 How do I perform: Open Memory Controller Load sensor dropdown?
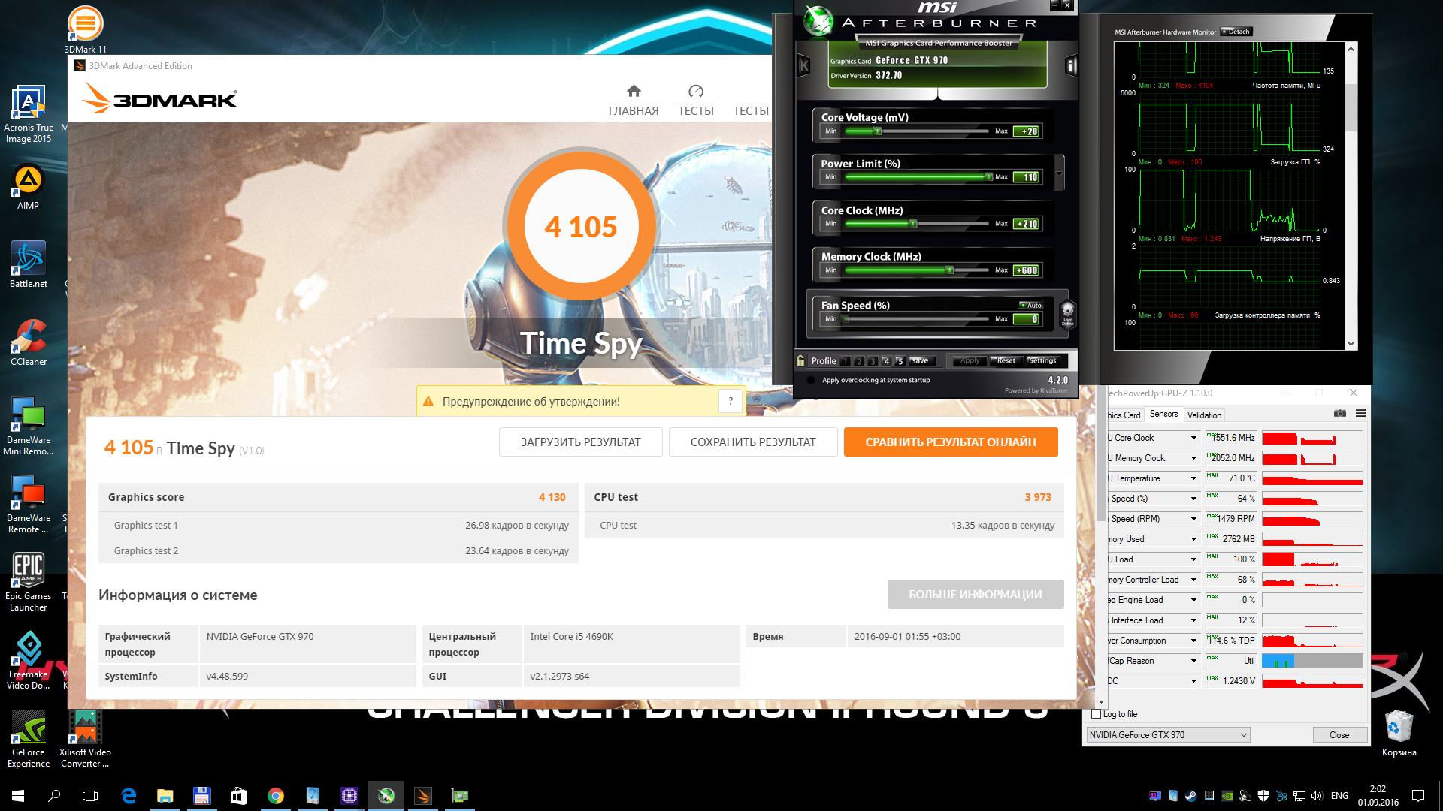click(1193, 580)
